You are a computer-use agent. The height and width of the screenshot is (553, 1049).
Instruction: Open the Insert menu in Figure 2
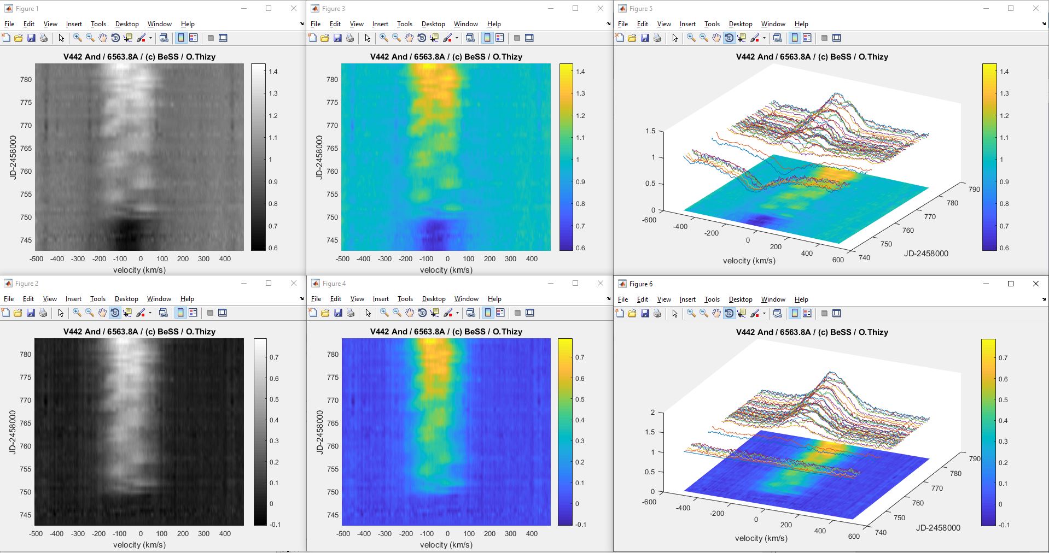73,299
